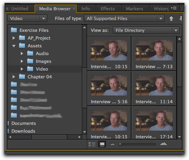Open the Effects tab
The height and width of the screenshot is (160, 189).
pyautogui.click(x=108, y=9)
